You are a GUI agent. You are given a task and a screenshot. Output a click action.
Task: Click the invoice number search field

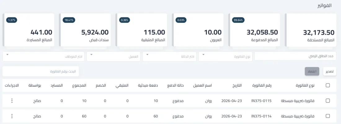click(41, 71)
